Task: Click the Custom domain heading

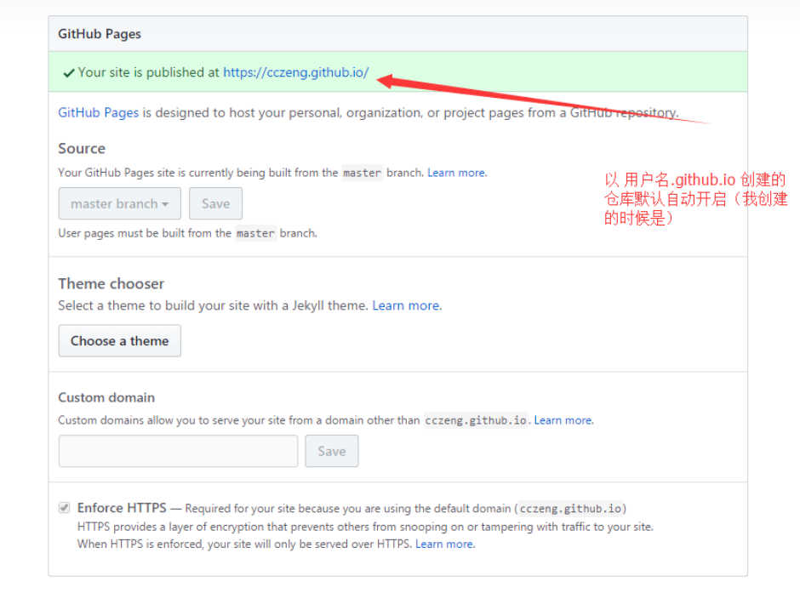Action: tap(106, 397)
